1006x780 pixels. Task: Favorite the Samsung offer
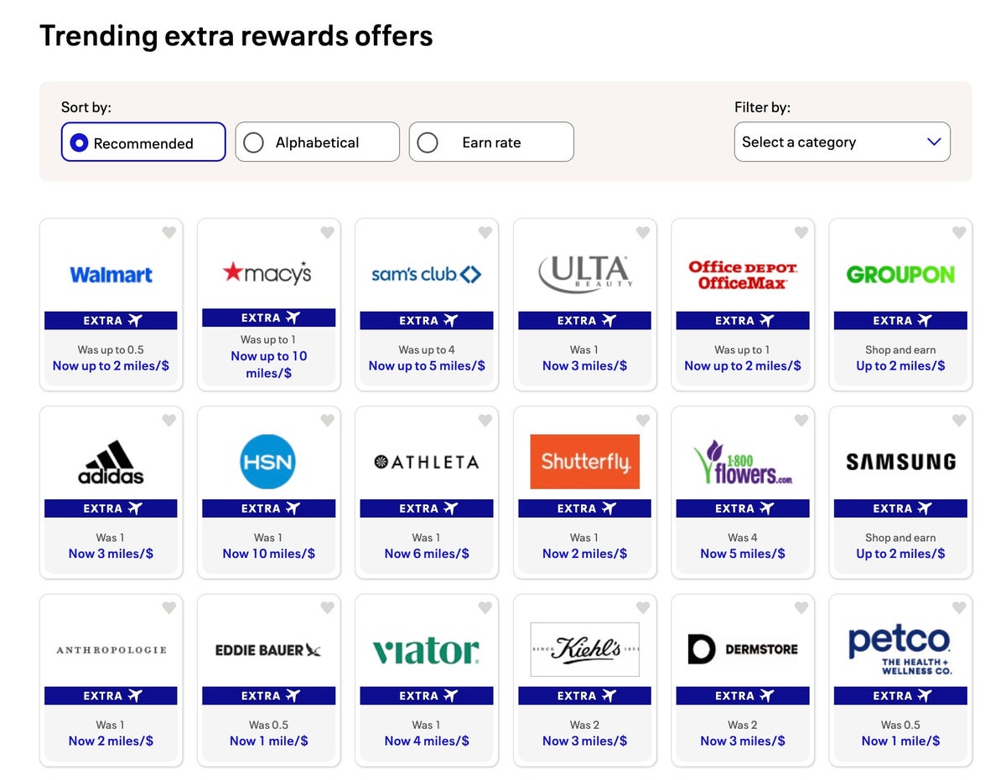coord(959,421)
